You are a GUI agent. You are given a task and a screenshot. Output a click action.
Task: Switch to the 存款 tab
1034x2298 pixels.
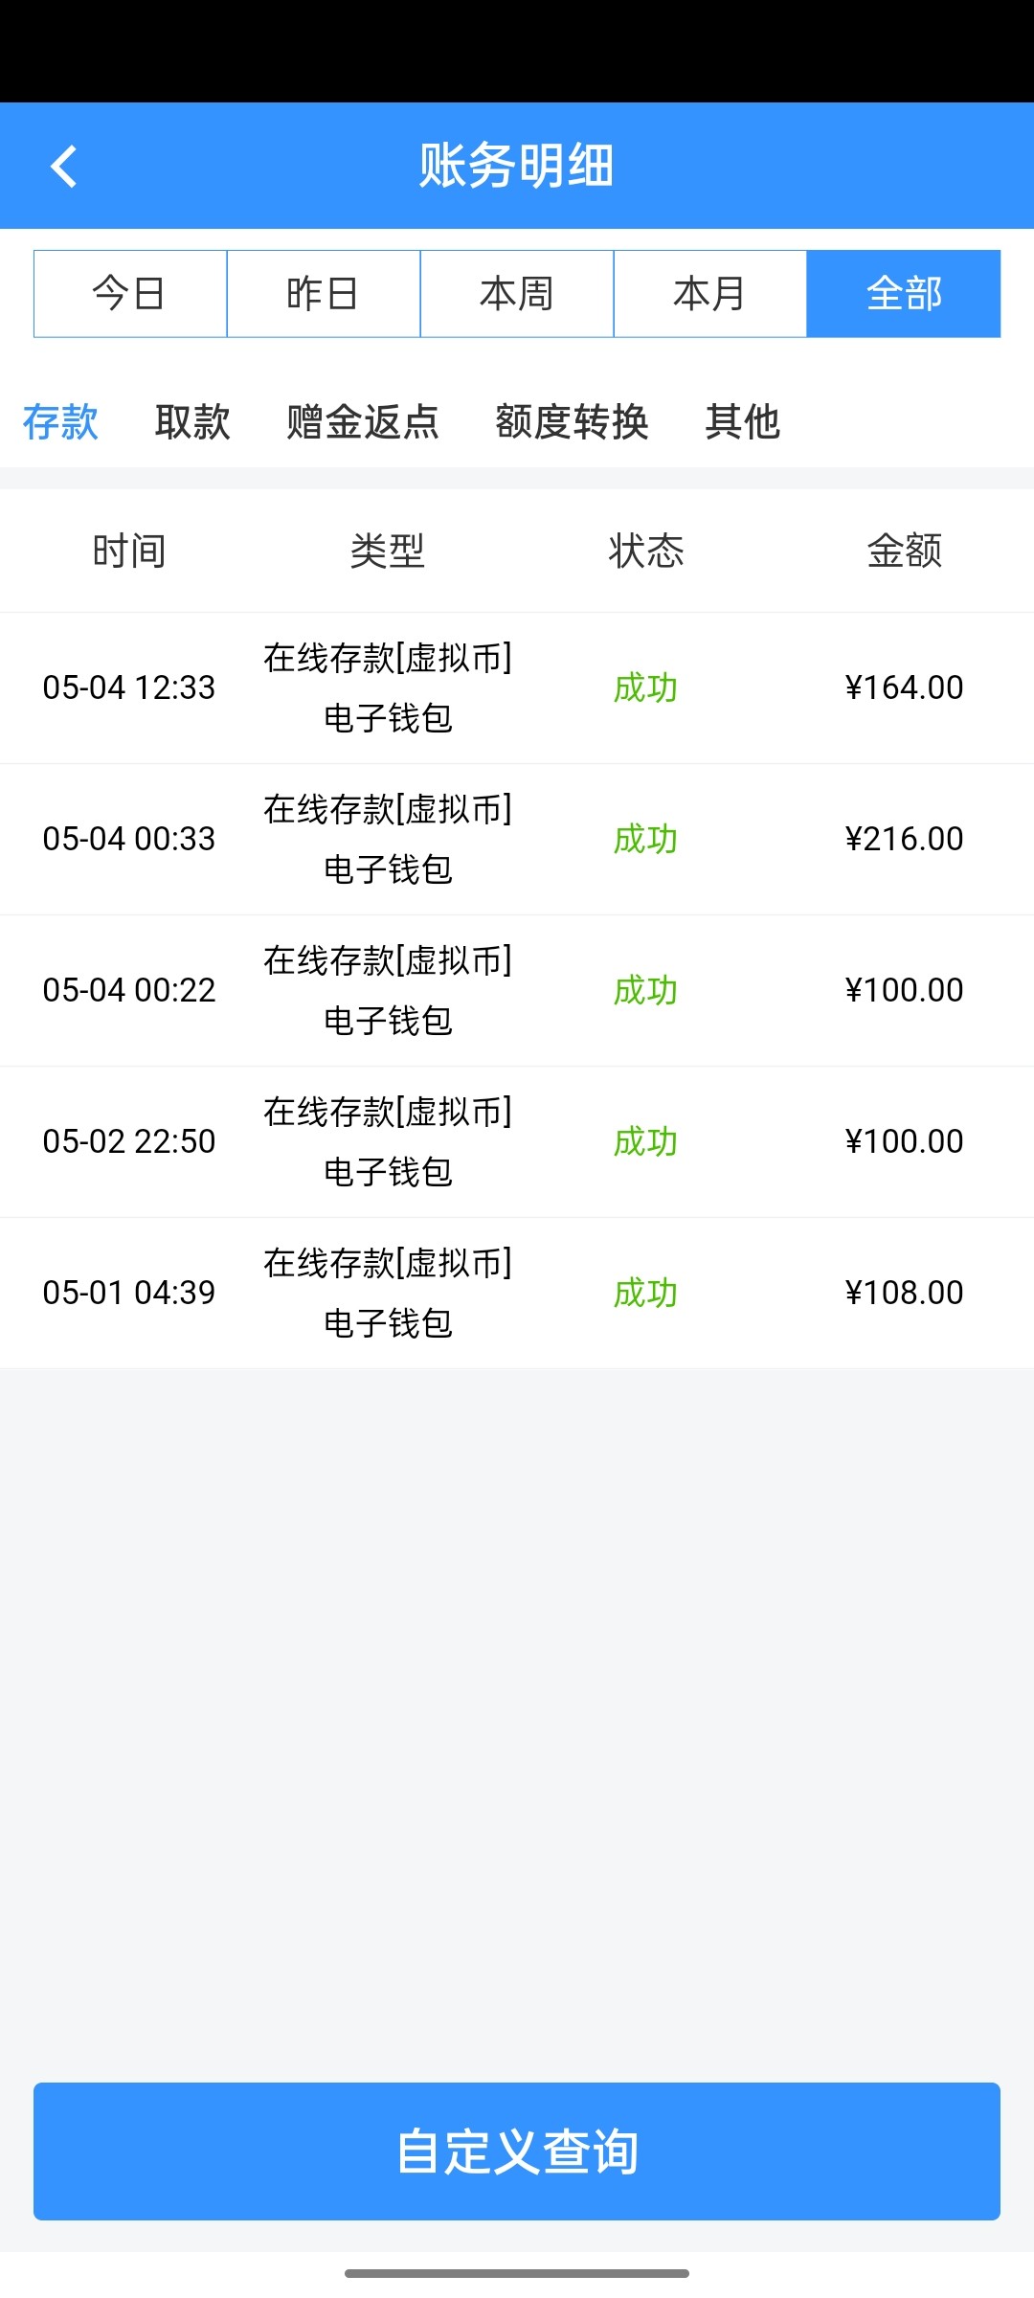60,422
